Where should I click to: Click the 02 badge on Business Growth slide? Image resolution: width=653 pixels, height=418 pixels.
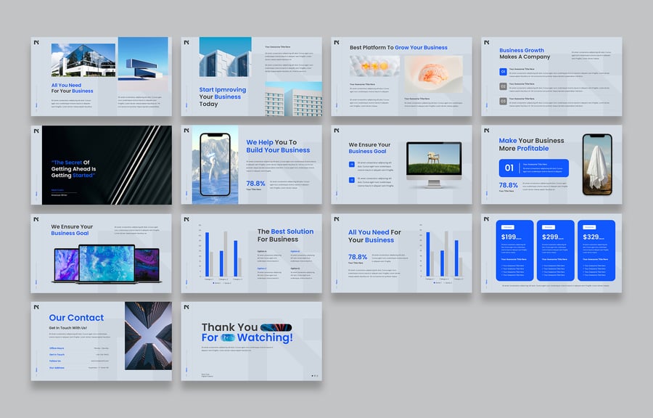click(503, 86)
